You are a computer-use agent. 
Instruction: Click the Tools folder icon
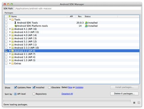click(x=13, y=19)
